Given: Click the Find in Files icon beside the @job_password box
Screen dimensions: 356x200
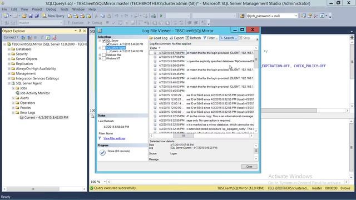Looking at the screenshot, I should tap(242, 16).
